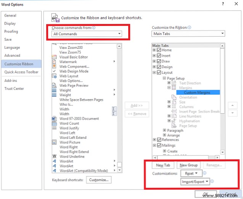The image size is (243, 199).
Task: Click the Word 97-2003 Document icon
Action: [54, 119]
